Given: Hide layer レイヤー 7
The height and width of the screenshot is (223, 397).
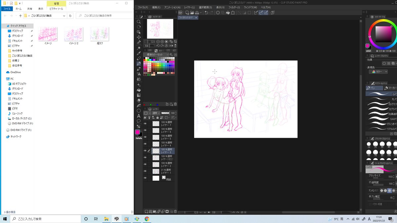Looking at the screenshot, I should click(x=145, y=124).
